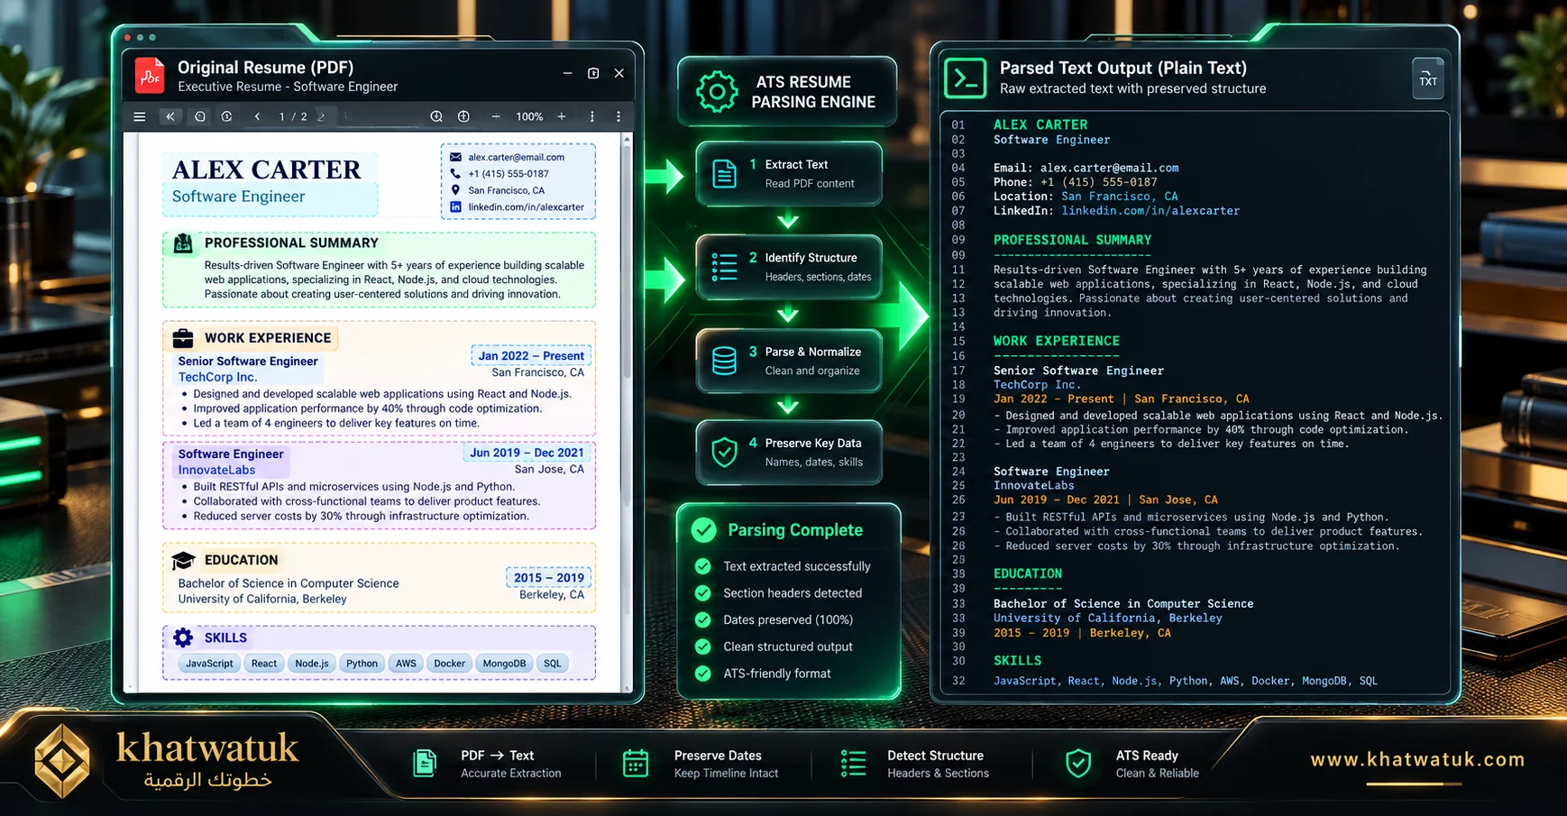
Task: Click the terminal prompt icon in Parsed Text Output
Action: pyautogui.click(x=965, y=78)
